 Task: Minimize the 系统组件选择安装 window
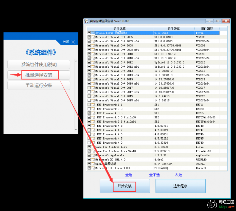209,21
